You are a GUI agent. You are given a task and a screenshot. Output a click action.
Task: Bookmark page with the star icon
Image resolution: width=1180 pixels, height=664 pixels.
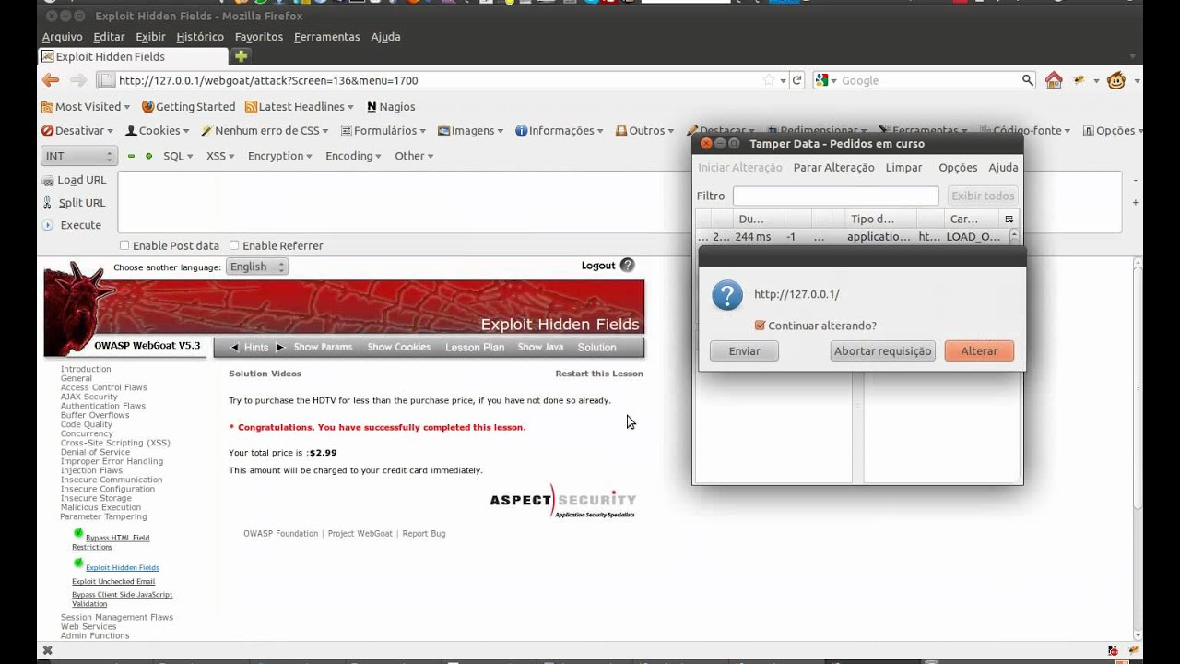pos(768,80)
